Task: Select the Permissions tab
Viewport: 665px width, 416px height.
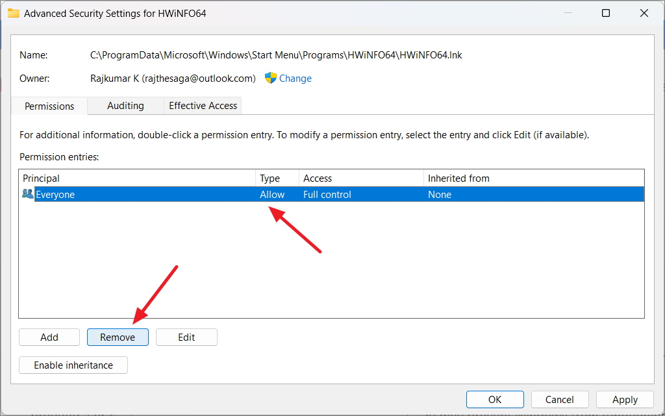Action: coord(49,106)
